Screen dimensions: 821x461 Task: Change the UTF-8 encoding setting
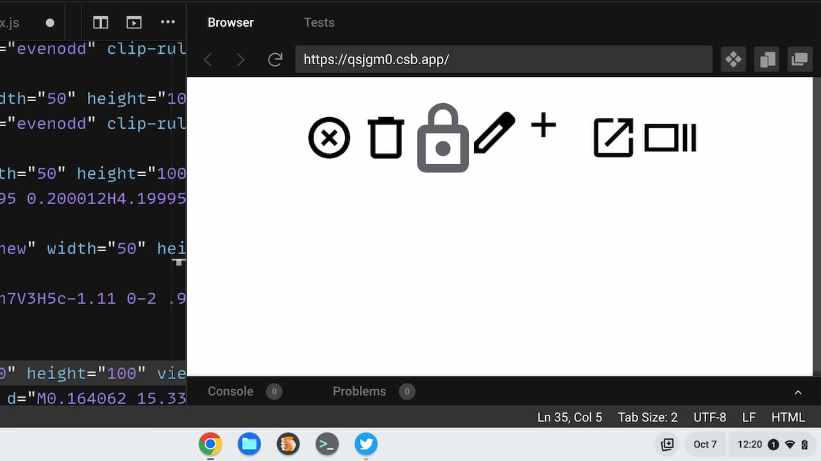pos(709,417)
